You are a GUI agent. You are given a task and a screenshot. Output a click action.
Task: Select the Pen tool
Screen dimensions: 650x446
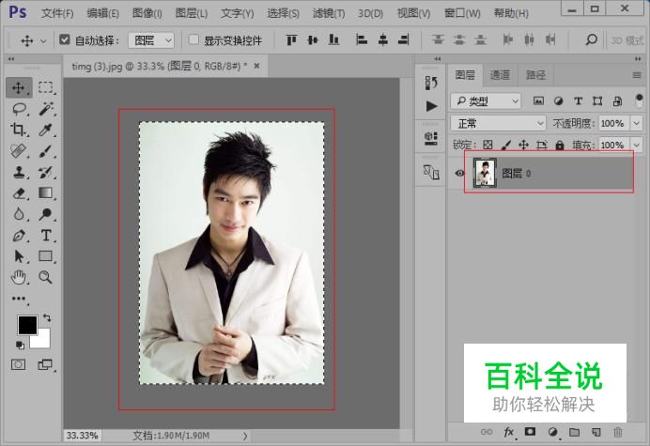[x=19, y=236]
